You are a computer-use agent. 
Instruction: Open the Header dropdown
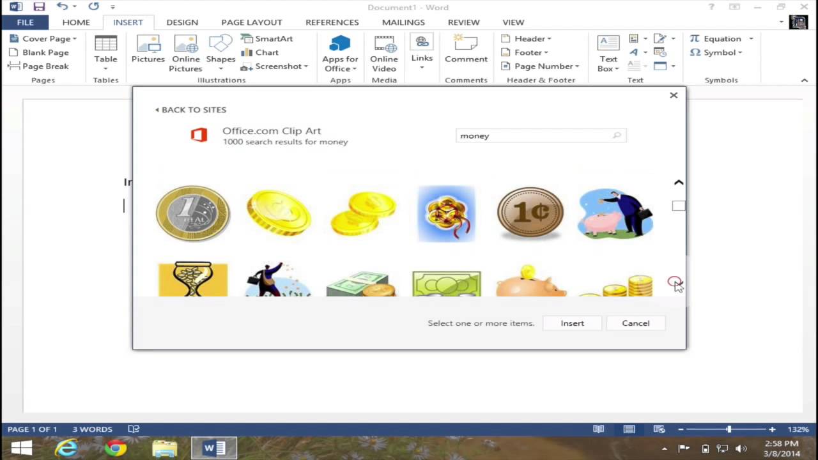(x=528, y=38)
